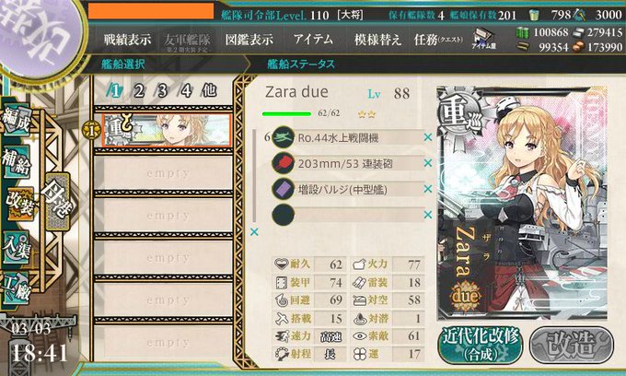The width and height of the screenshot is (626, 376).
Task: Open the アイテム屋 item shop icon
Action: (x=483, y=39)
